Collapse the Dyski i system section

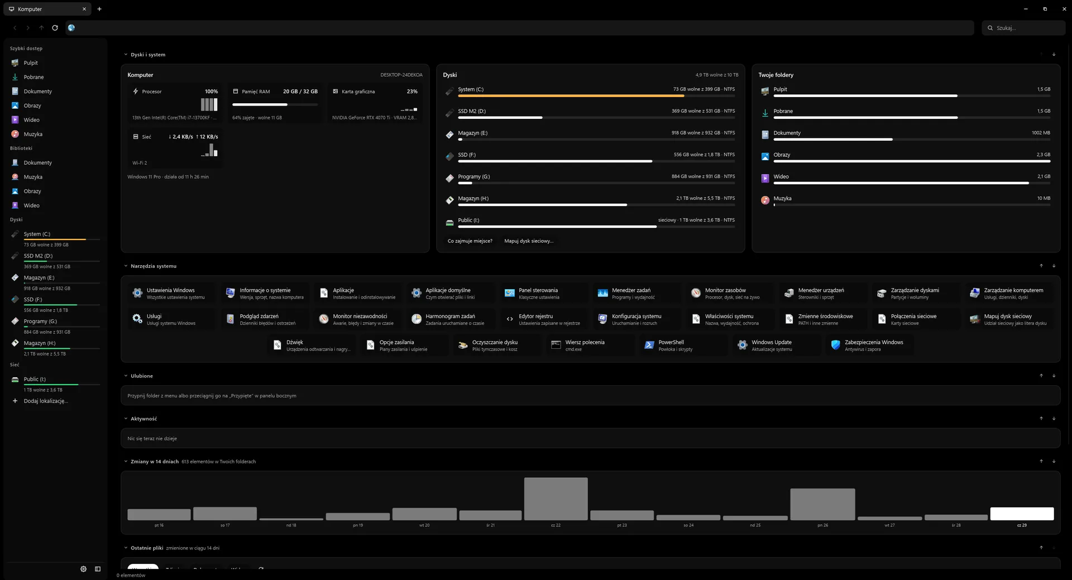[126, 55]
